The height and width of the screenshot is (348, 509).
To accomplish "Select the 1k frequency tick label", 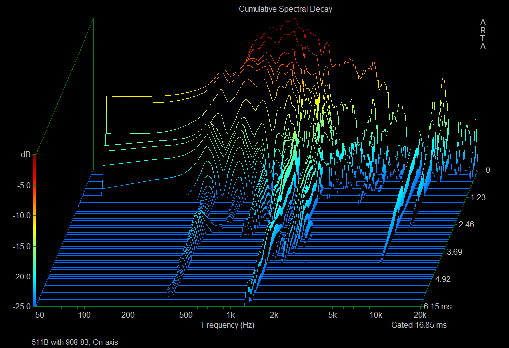I will point(230,315).
